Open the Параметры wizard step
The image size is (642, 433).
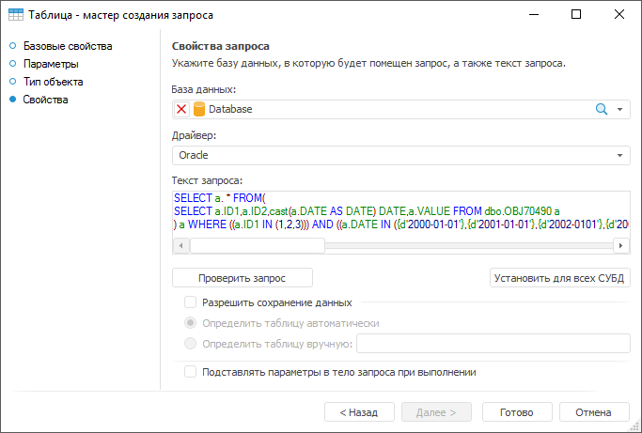tap(51, 64)
